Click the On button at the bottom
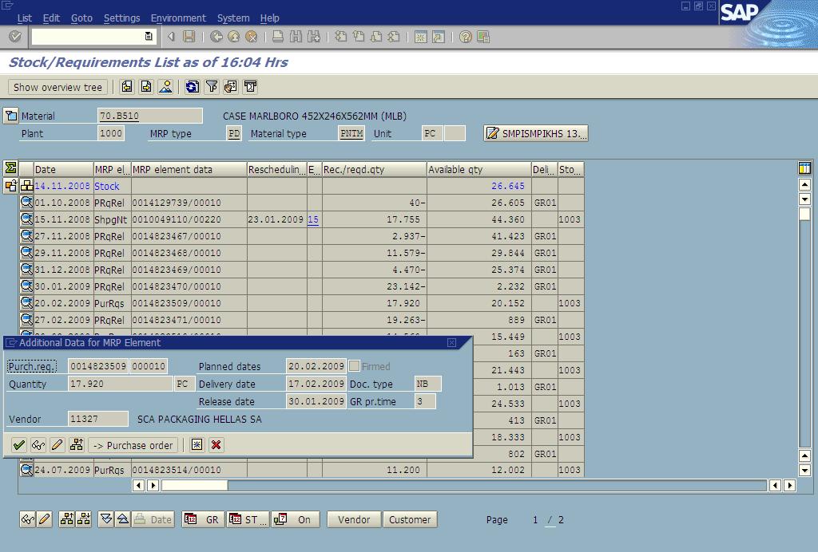The height and width of the screenshot is (552, 818). pos(296,520)
